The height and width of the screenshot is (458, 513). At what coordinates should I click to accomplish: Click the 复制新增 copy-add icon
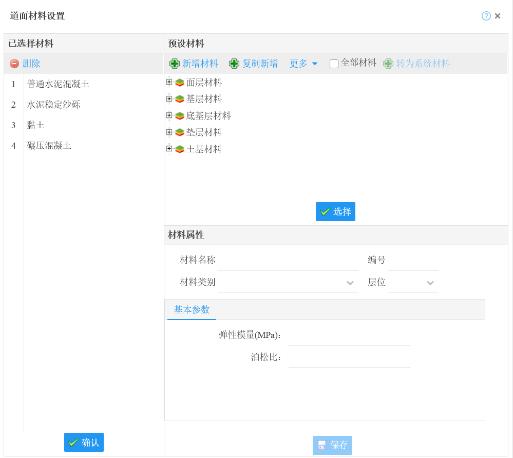(234, 64)
